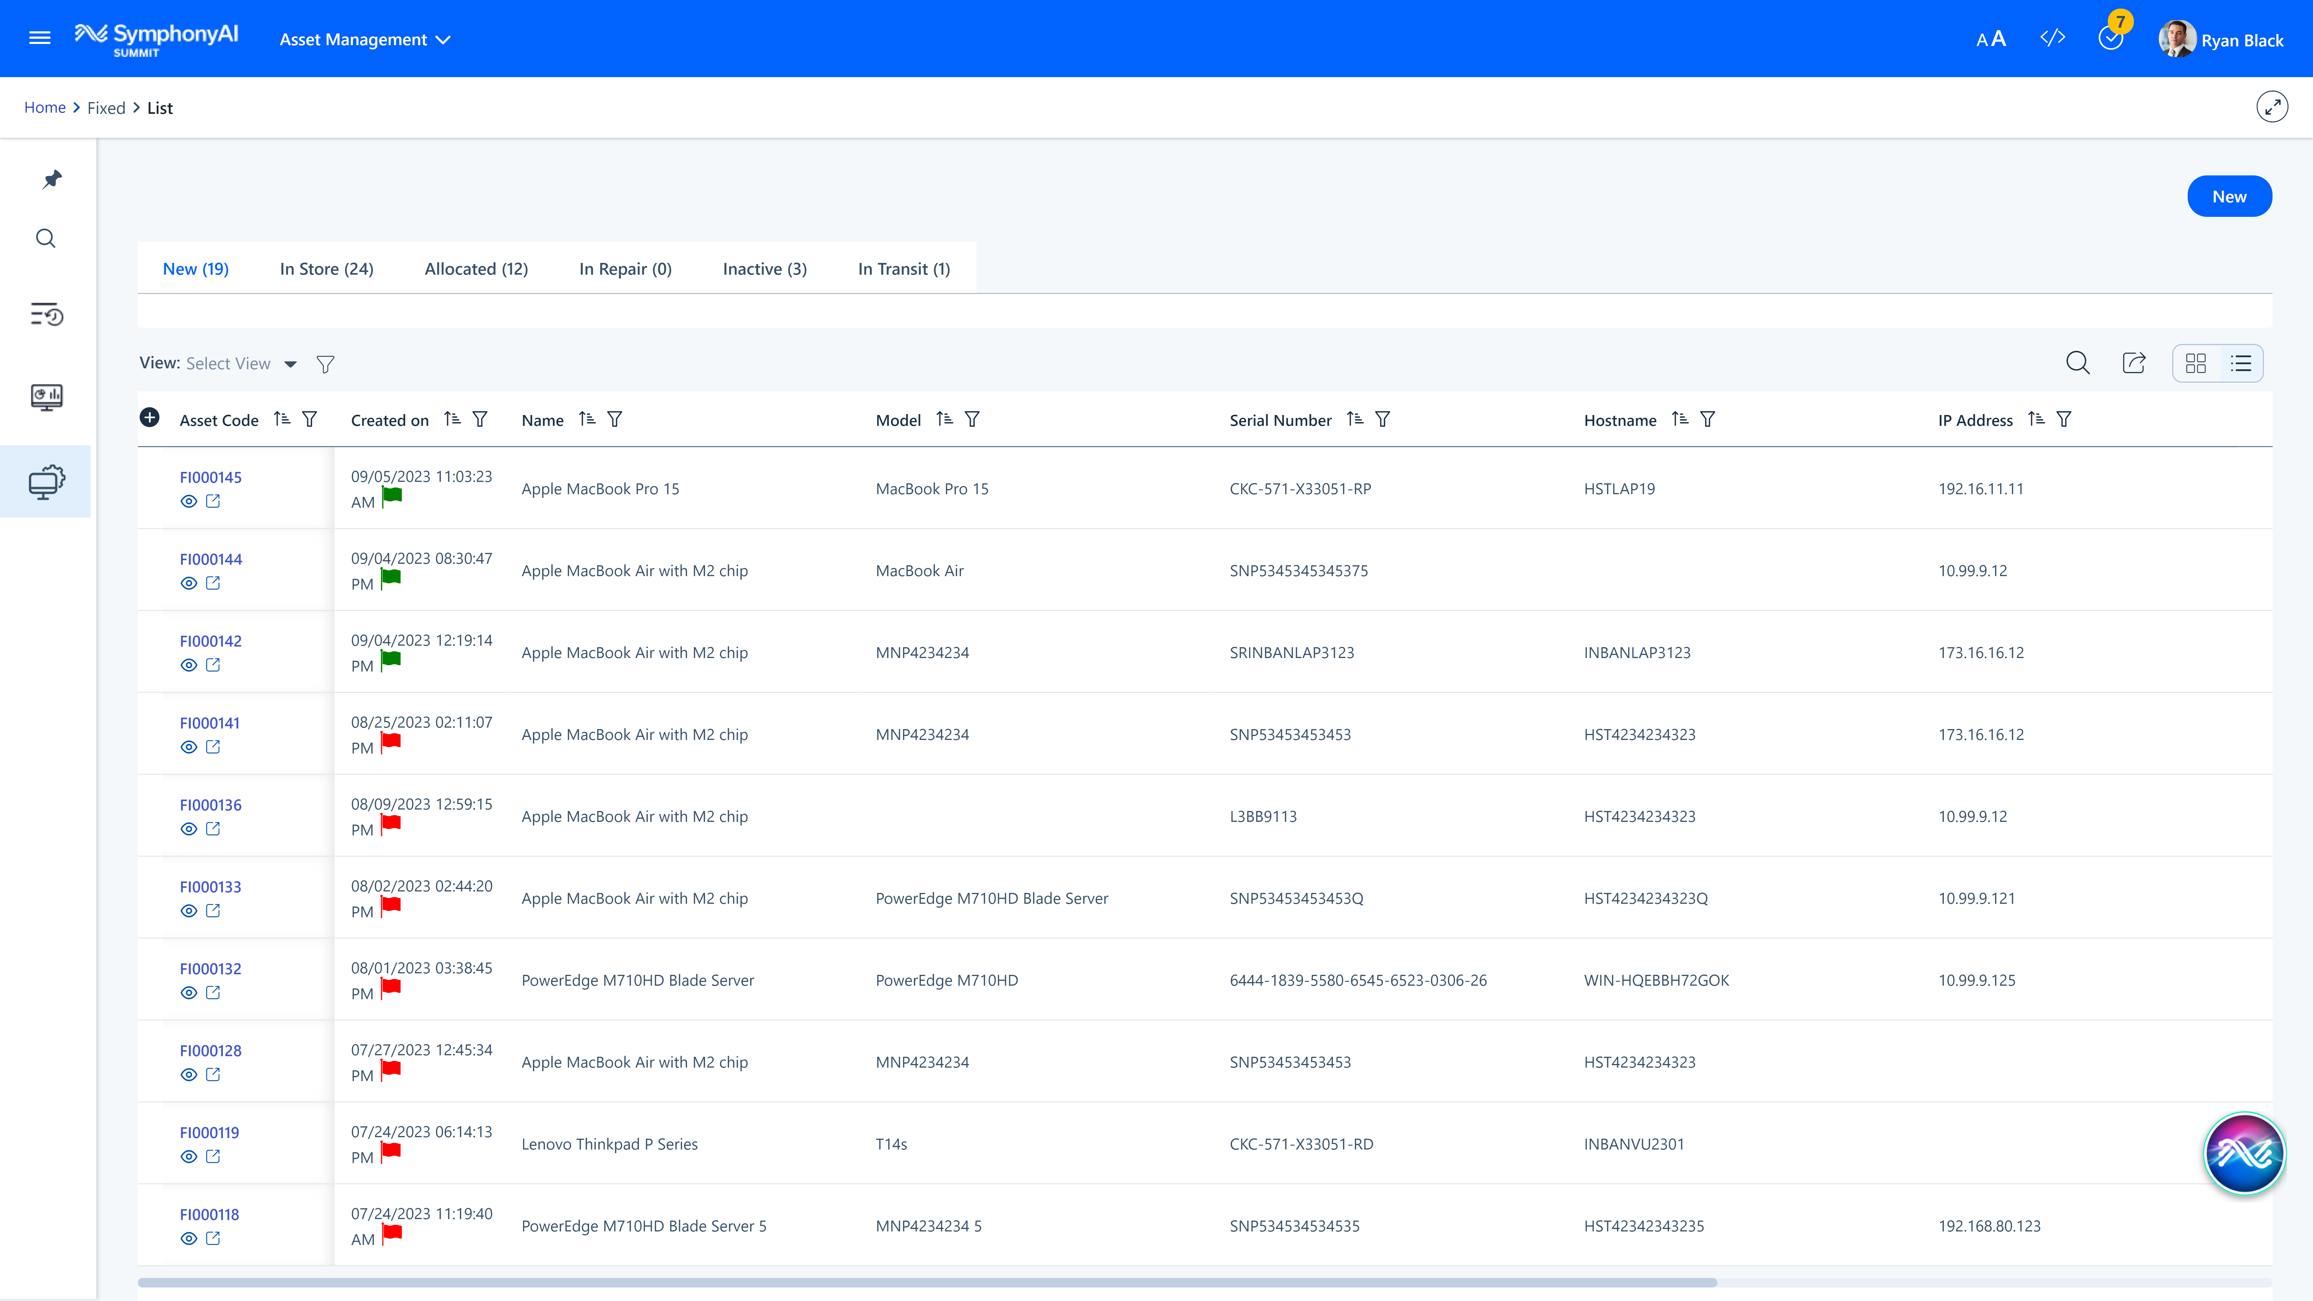The image size is (2313, 1301).
Task: Toggle visibility eye icon for FI000145
Action: (189, 501)
